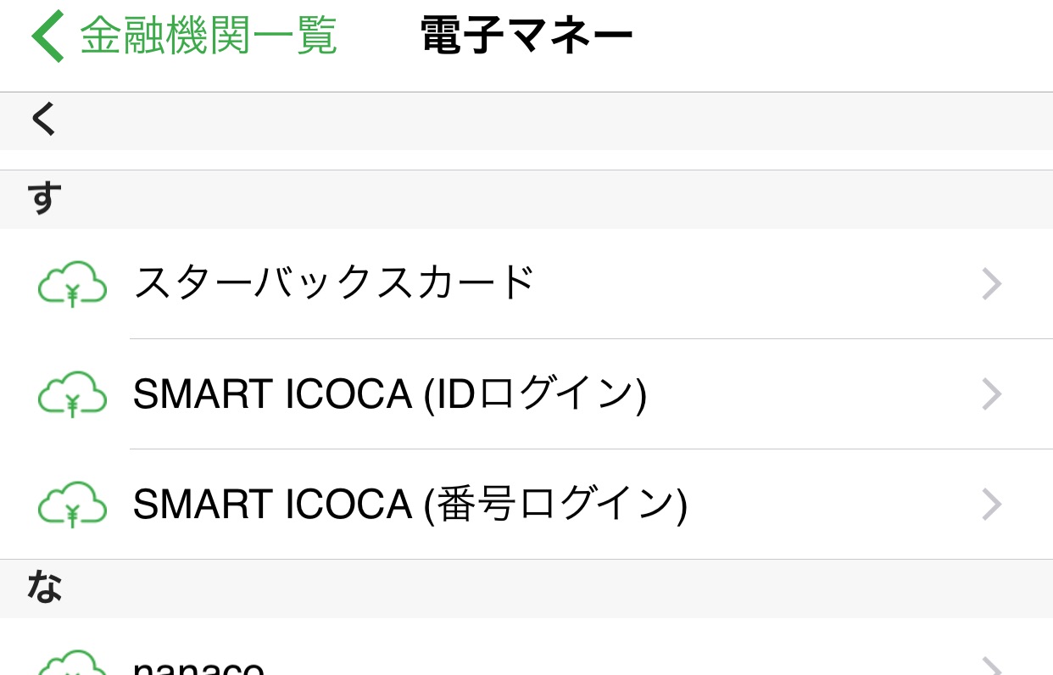
Task: Tap the (IDログイン) part of the label
Action: [536, 395]
